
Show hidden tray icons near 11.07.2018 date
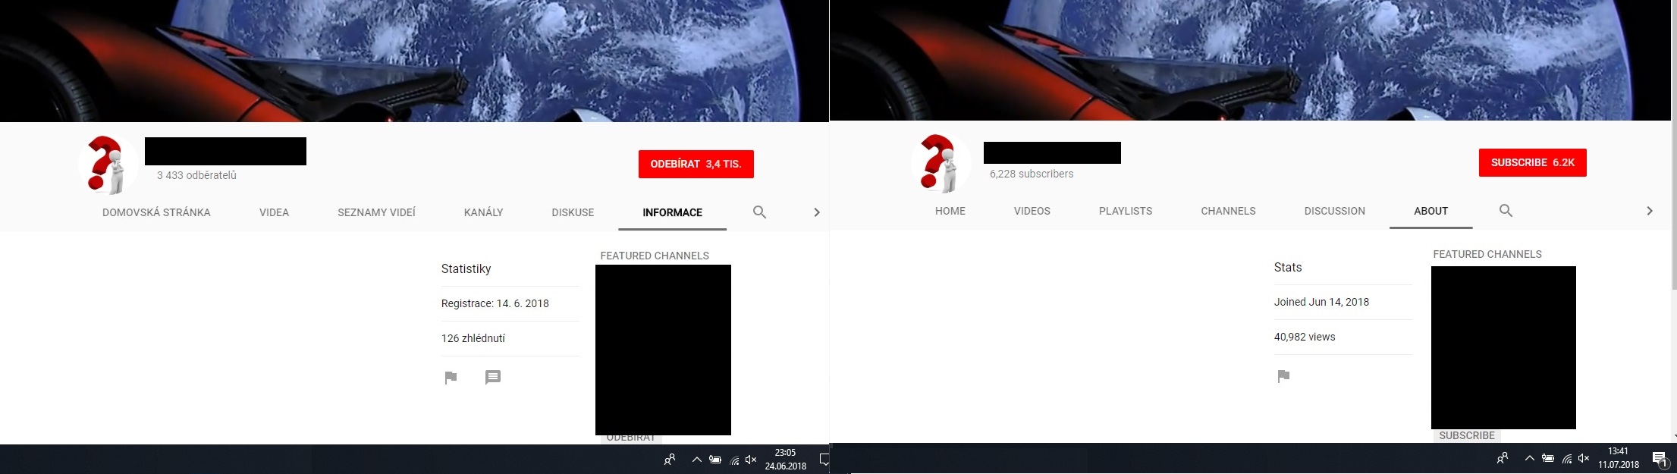(1529, 459)
